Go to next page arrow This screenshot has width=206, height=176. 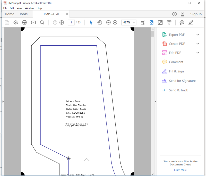click(x=62, y=22)
